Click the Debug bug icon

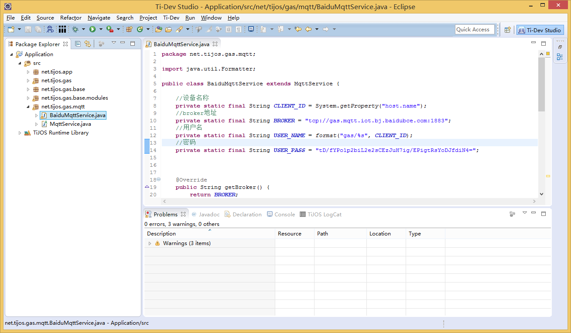[x=75, y=29]
